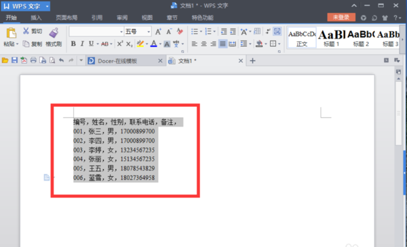Open the 页面布局 ribbon tab
Viewport: 407px width, 247px height.
coord(66,18)
